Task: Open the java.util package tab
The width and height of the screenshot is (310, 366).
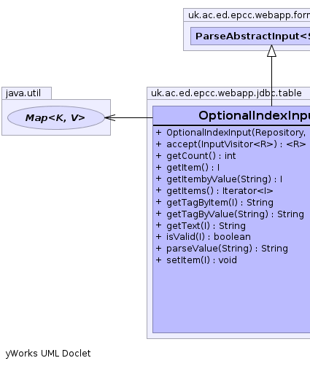Action: click(26, 93)
